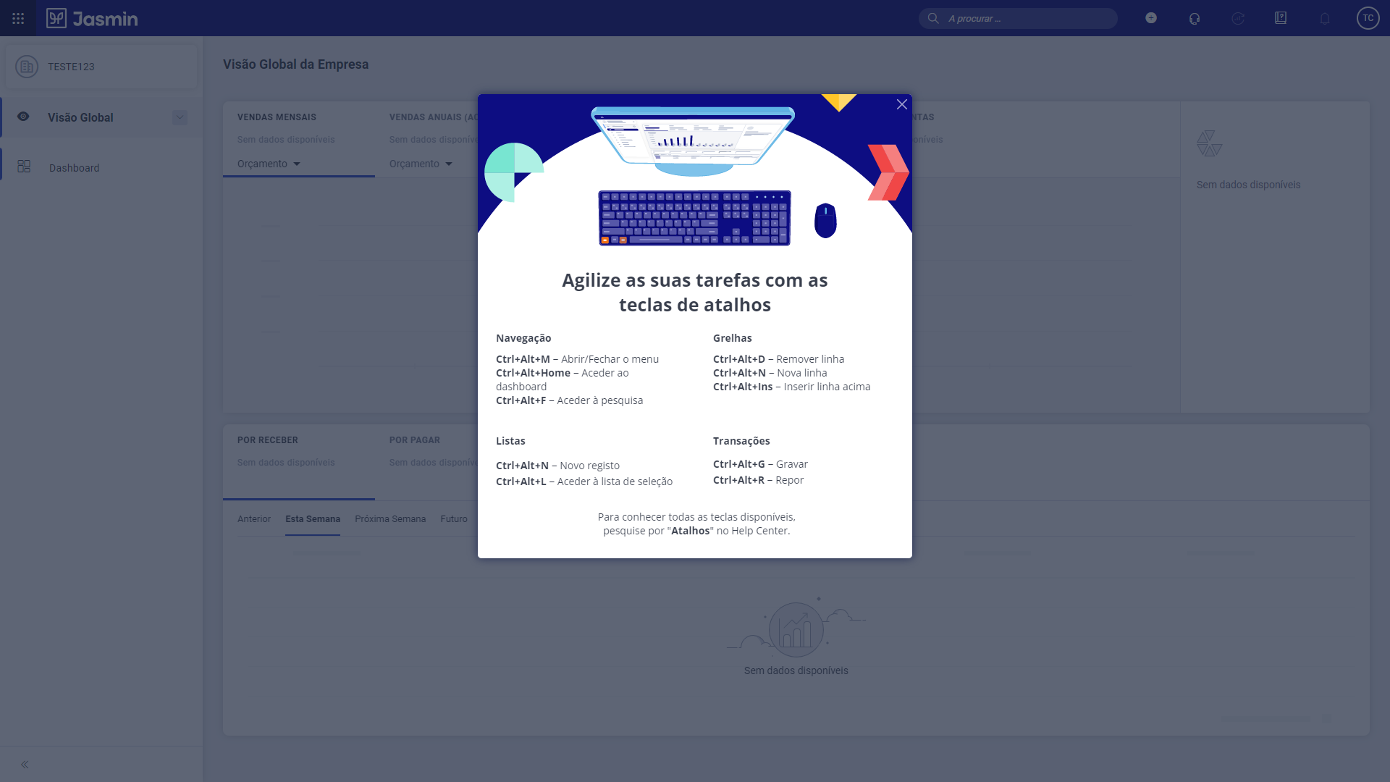Open the TC user avatar menu
The width and height of the screenshot is (1390, 782).
tap(1368, 18)
